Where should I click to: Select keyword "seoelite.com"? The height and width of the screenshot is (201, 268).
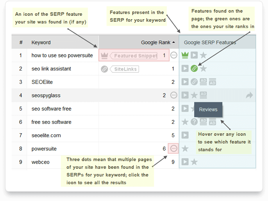pyautogui.click(x=46, y=136)
